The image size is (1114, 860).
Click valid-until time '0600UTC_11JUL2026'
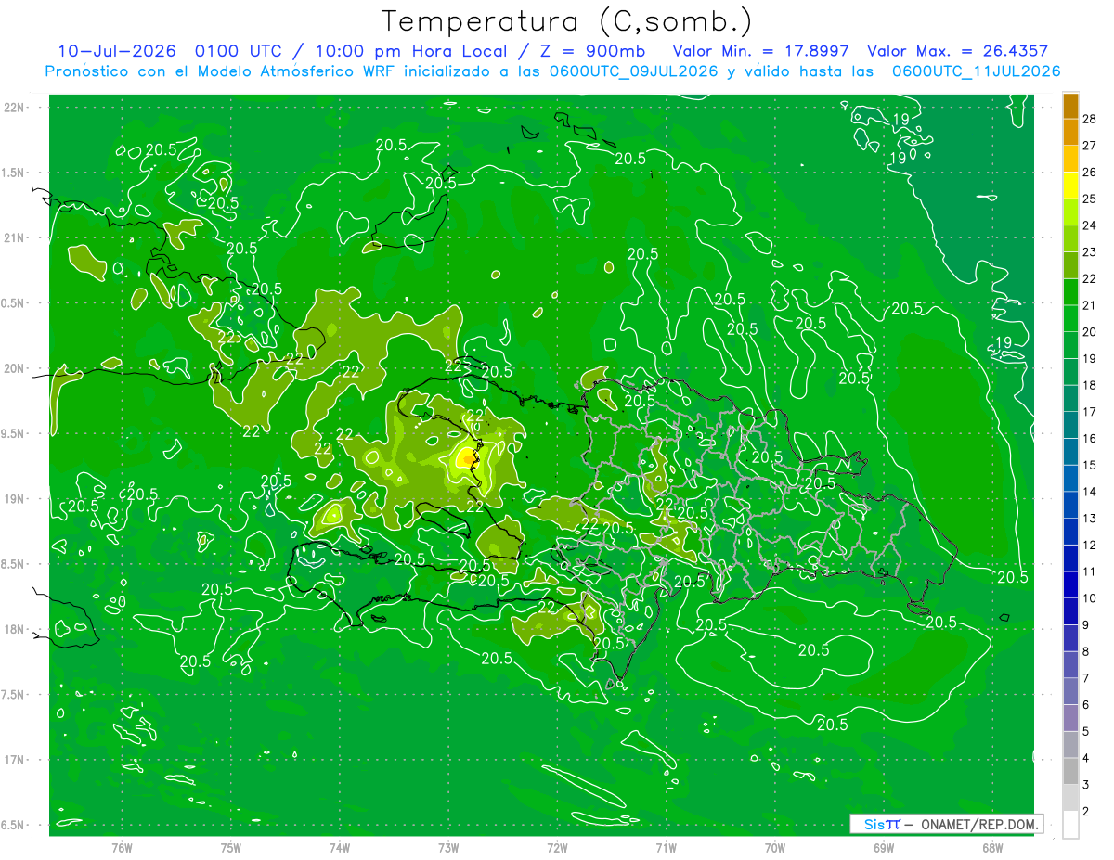(976, 71)
